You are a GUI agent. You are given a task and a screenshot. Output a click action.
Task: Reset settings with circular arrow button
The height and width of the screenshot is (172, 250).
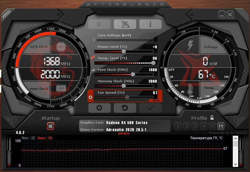[x=125, y=108]
